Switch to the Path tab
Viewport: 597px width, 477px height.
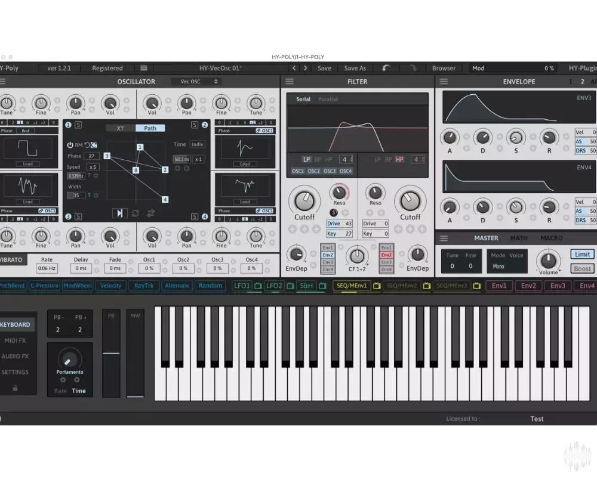tap(150, 128)
